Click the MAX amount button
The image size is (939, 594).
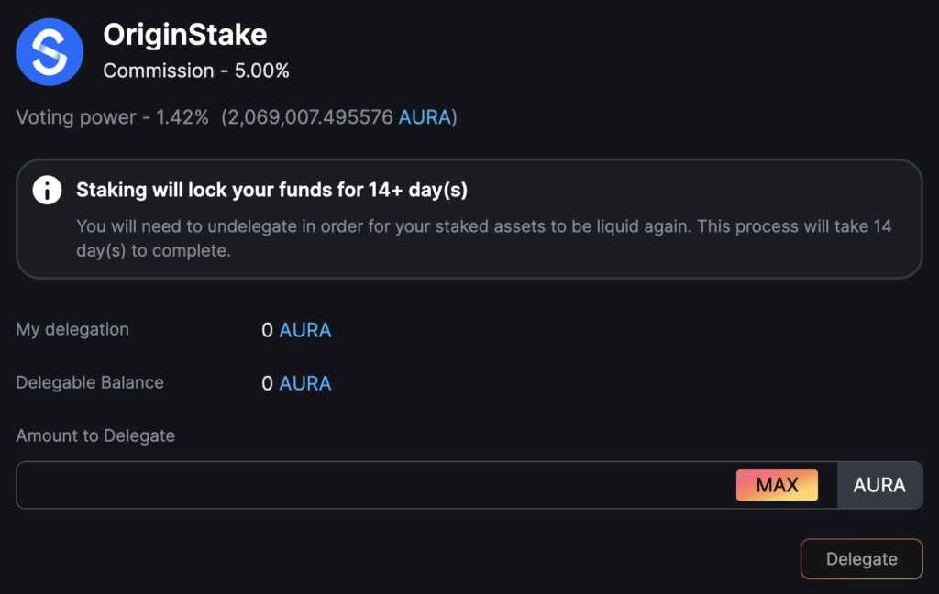pos(777,485)
